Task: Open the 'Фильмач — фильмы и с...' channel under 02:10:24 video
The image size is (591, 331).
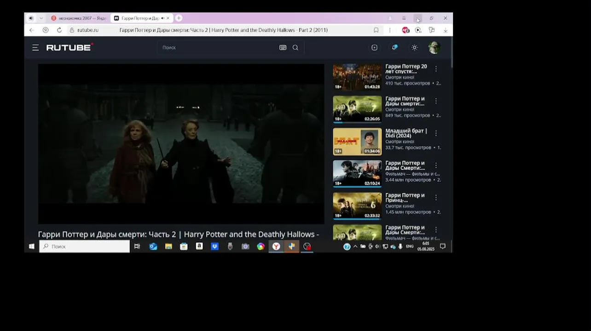Action: tap(412, 174)
